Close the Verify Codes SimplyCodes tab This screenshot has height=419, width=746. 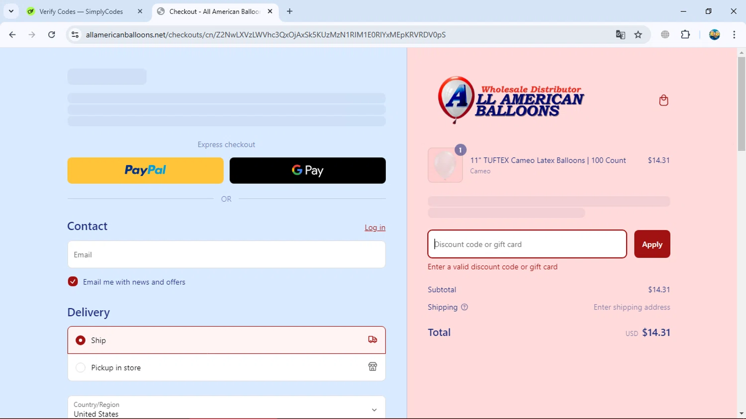coord(140,11)
